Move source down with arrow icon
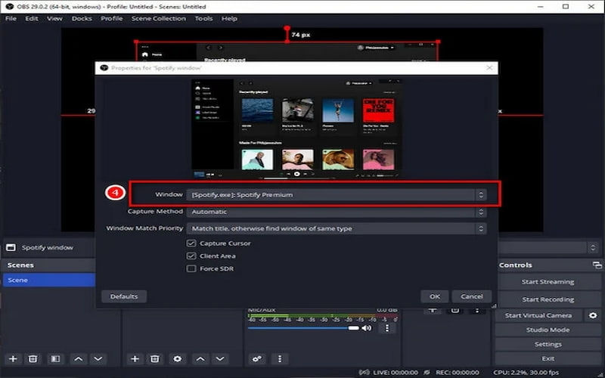 point(220,358)
